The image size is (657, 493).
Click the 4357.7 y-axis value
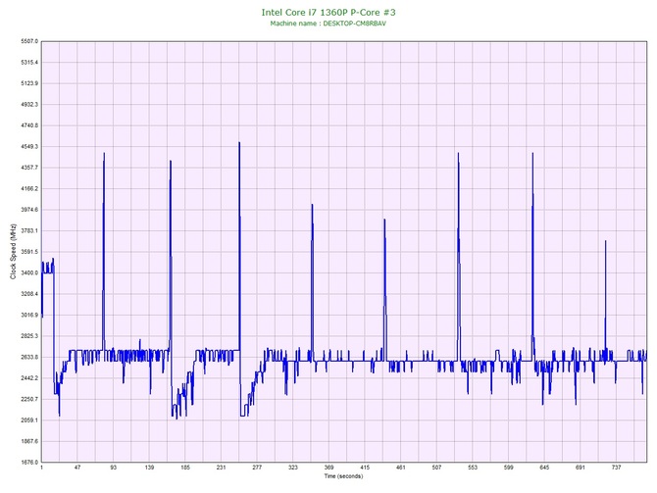tap(29, 168)
